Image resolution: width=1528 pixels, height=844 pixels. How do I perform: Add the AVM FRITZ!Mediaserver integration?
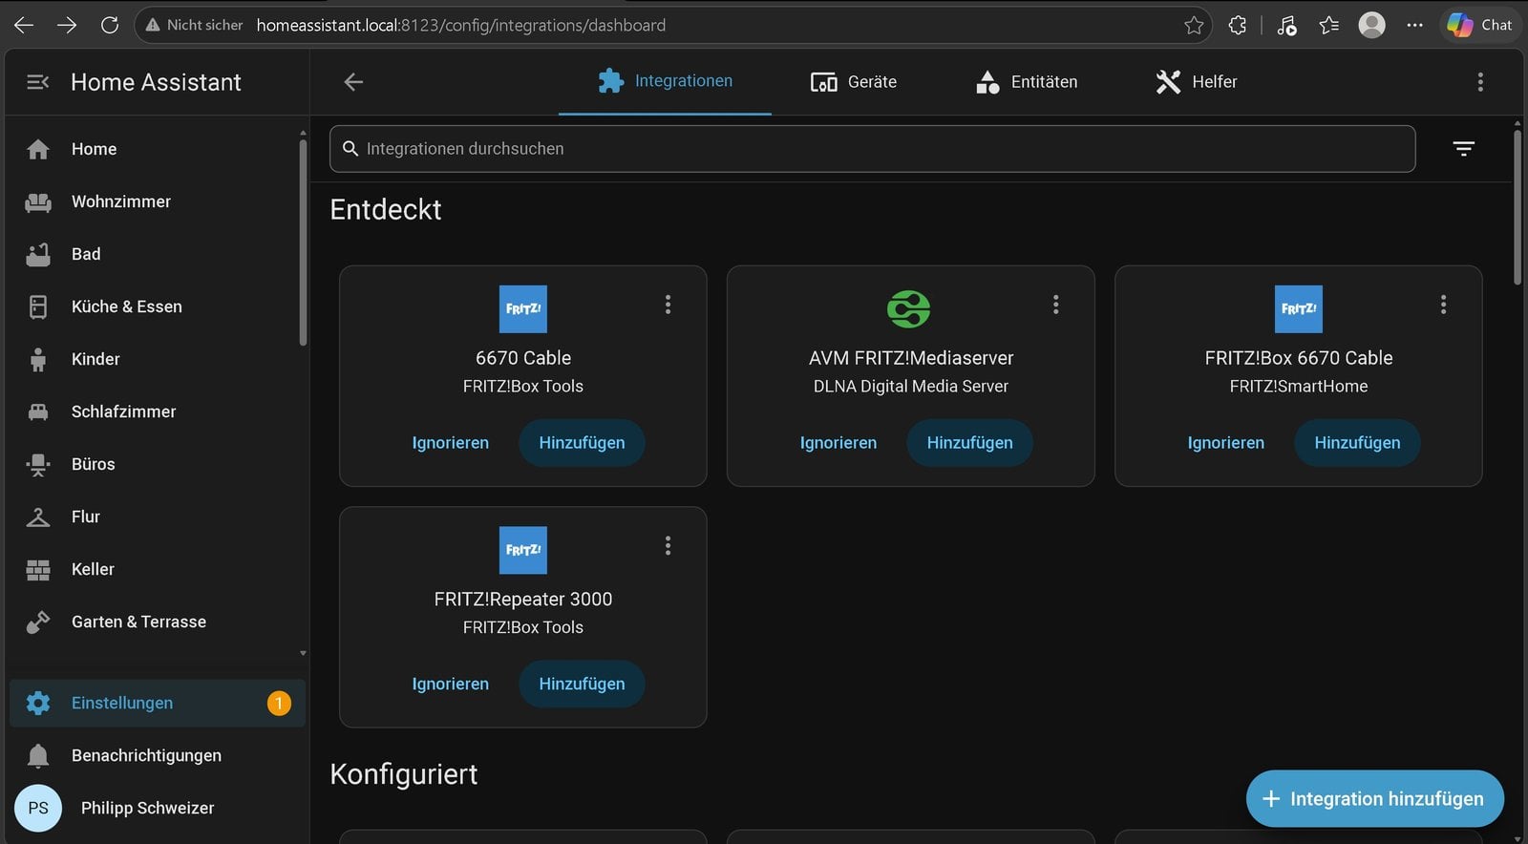pos(969,443)
